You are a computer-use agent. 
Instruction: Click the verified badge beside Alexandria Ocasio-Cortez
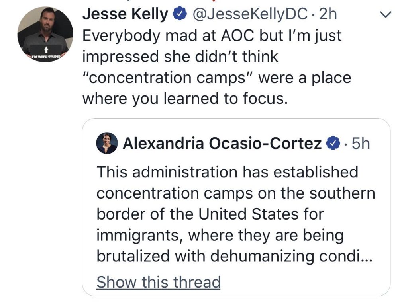(x=333, y=143)
